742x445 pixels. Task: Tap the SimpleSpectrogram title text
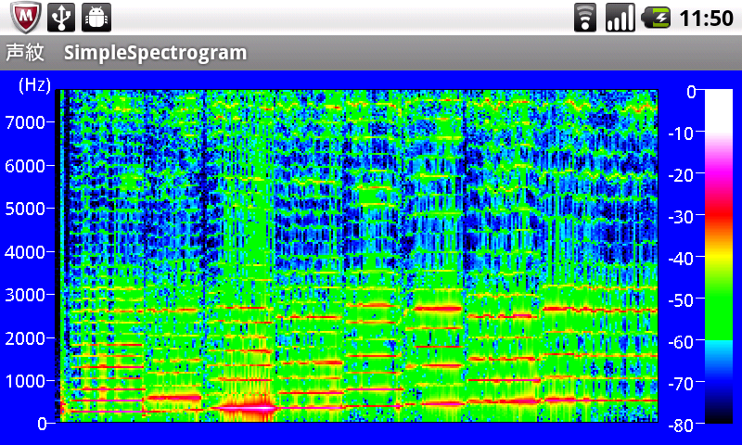(155, 53)
